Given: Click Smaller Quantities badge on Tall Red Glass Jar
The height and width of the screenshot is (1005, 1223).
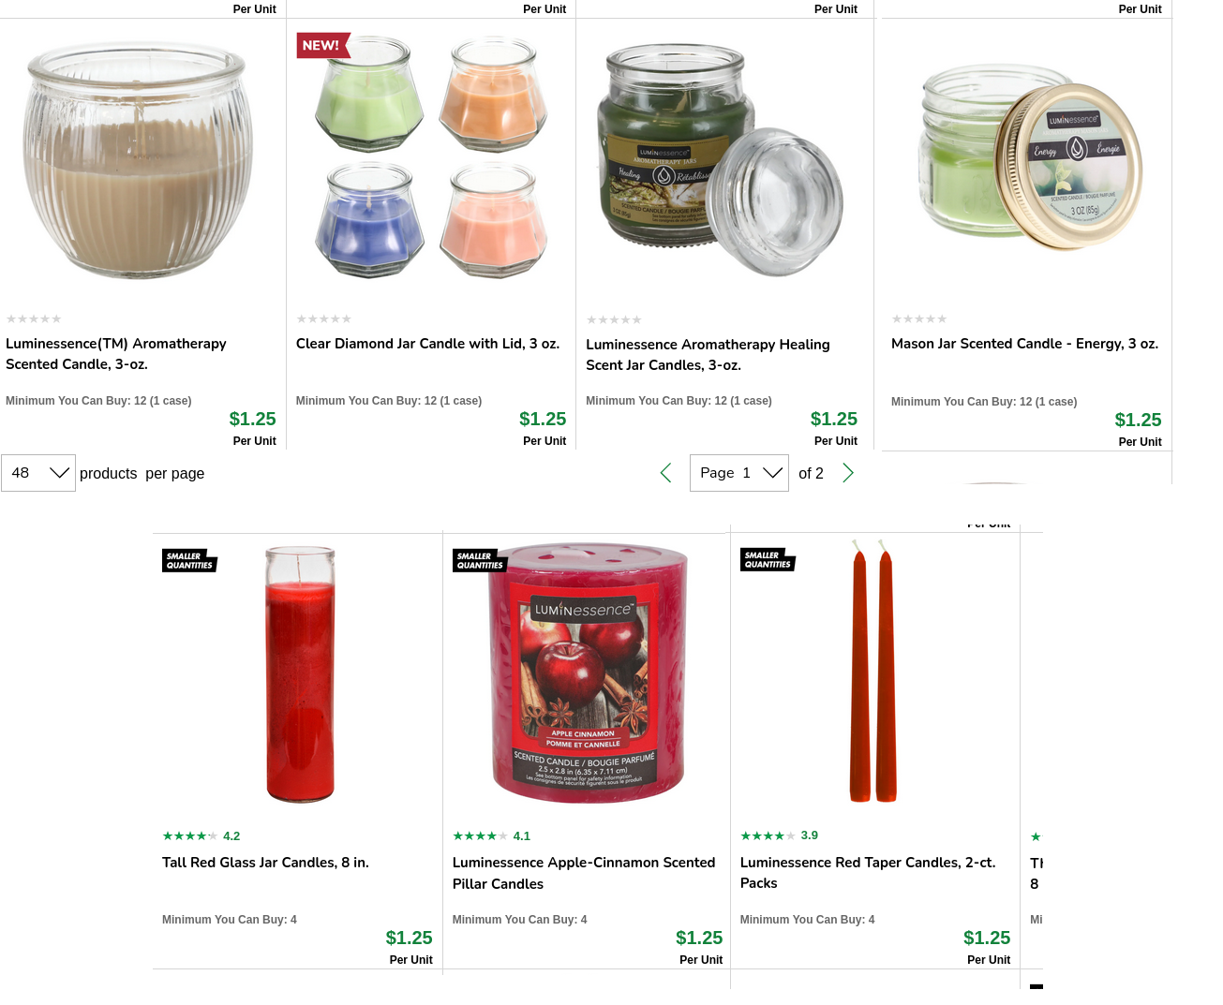Looking at the screenshot, I should (189, 560).
